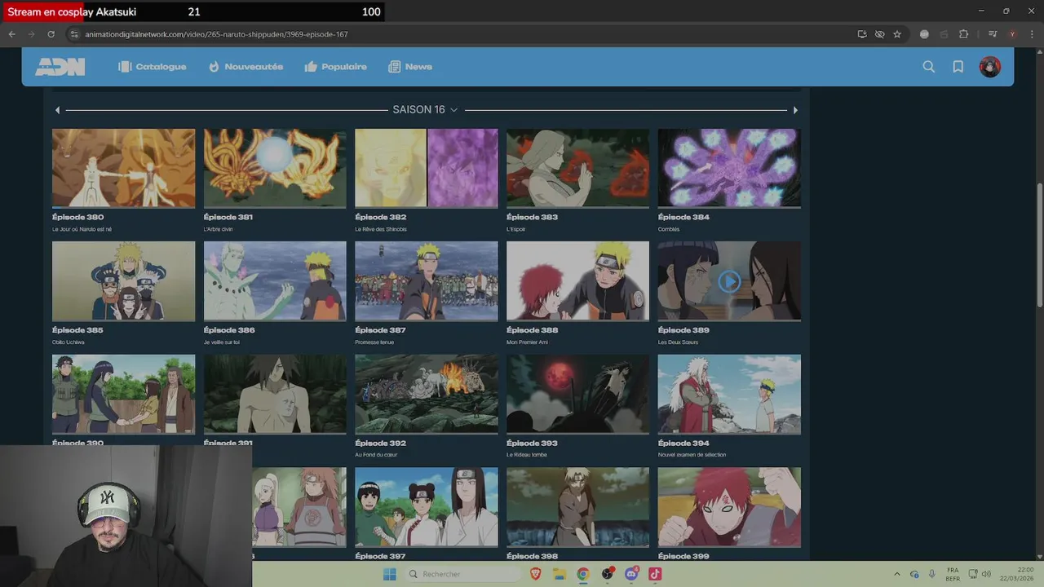Open Épisode 382 thumbnail
This screenshot has height=587, width=1044.
427,168
